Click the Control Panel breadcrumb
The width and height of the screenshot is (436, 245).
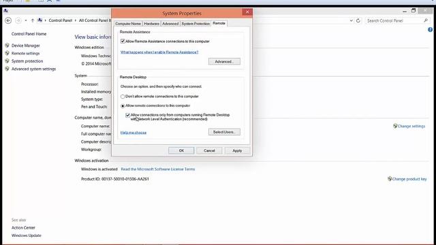tap(61, 20)
